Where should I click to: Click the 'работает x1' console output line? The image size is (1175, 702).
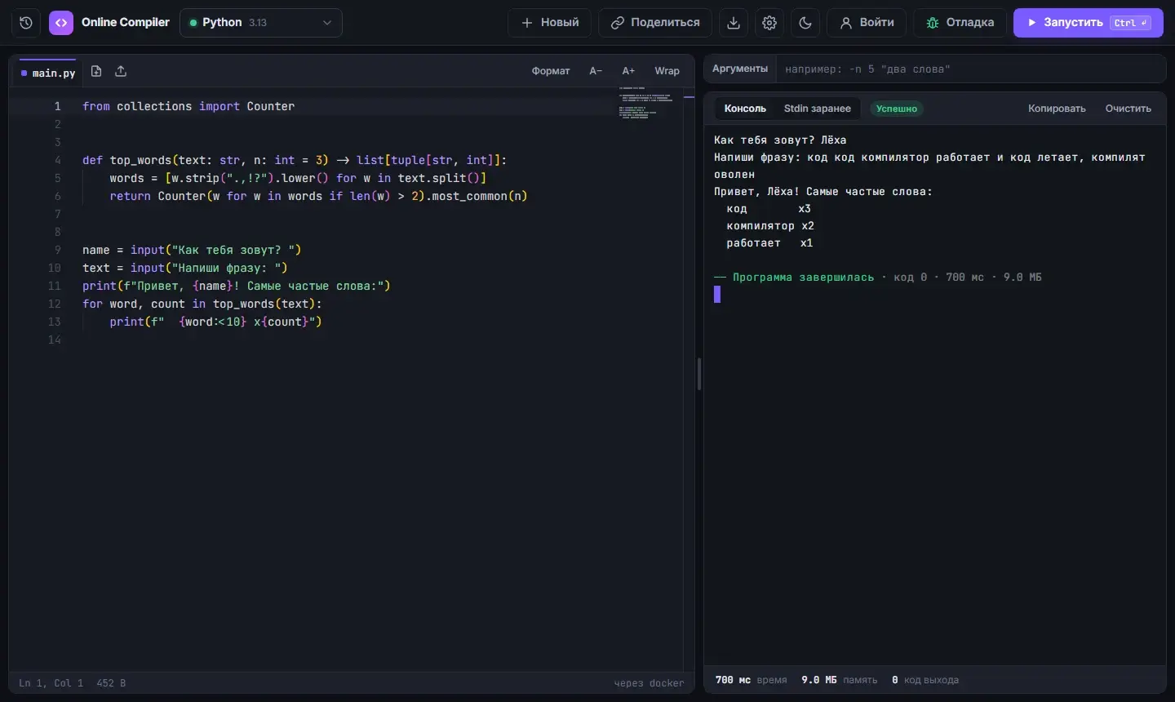[x=769, y=243]
